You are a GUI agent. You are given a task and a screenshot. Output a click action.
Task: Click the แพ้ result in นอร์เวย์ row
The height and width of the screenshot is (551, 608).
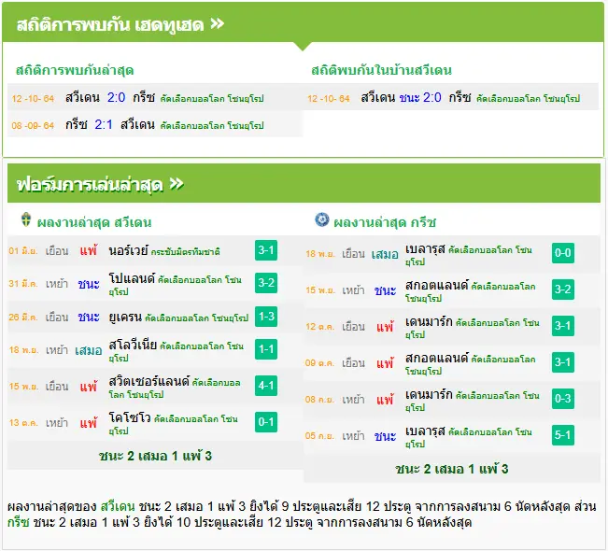pyautogui.click(x=89, y=250)
